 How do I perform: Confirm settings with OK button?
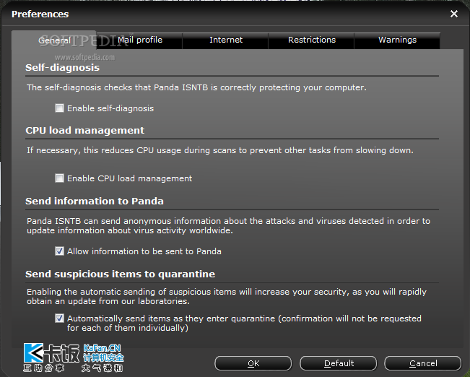point(253,363)
